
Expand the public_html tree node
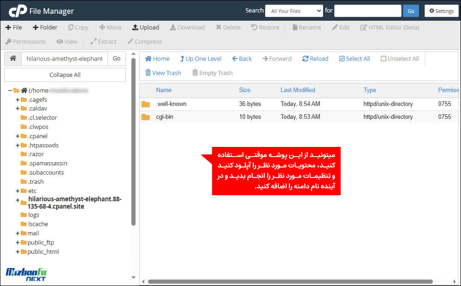point(17,251)
